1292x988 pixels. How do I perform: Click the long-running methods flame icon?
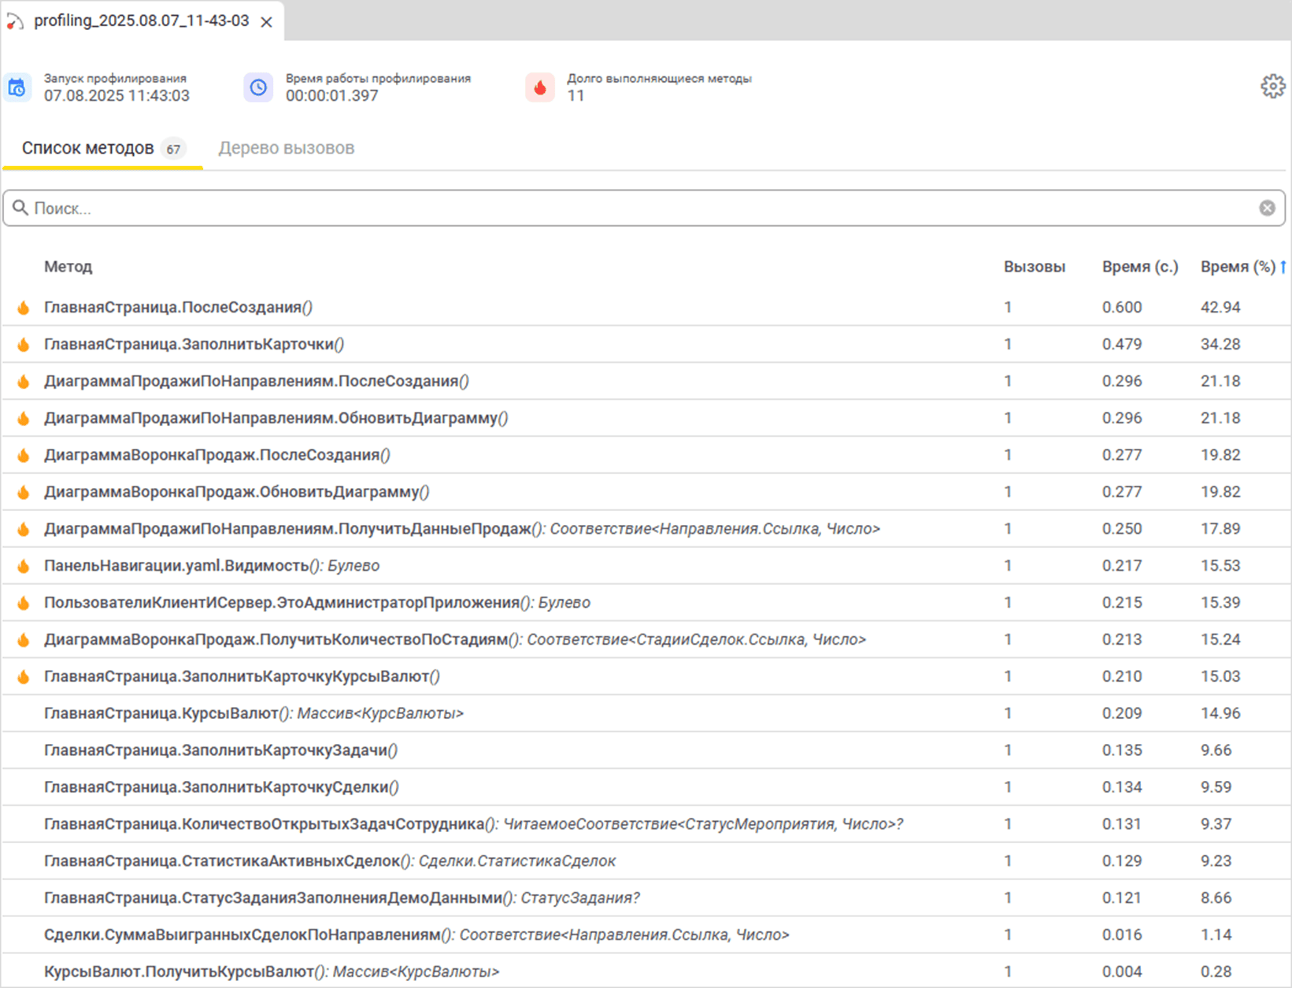click(540, 87)
